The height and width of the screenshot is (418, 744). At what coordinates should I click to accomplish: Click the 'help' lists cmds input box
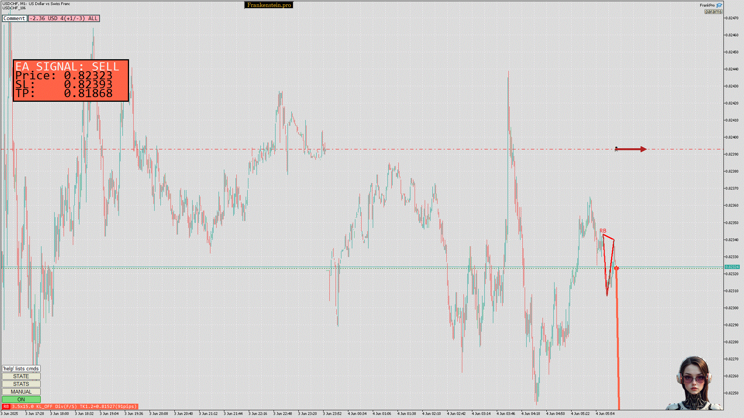click(x=21, y=368)
